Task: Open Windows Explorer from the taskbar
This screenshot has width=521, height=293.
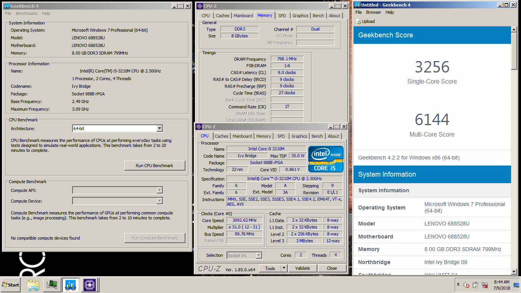Action: tap(34, 285)
